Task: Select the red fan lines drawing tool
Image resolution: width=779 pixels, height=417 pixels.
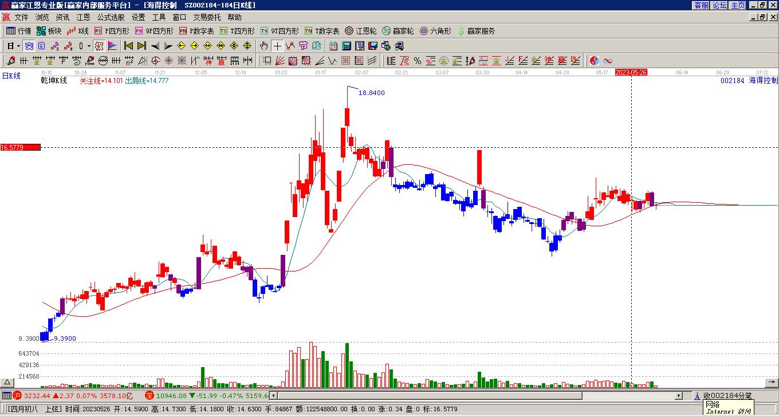Action: pyautogui.click(x=280, y=61)
